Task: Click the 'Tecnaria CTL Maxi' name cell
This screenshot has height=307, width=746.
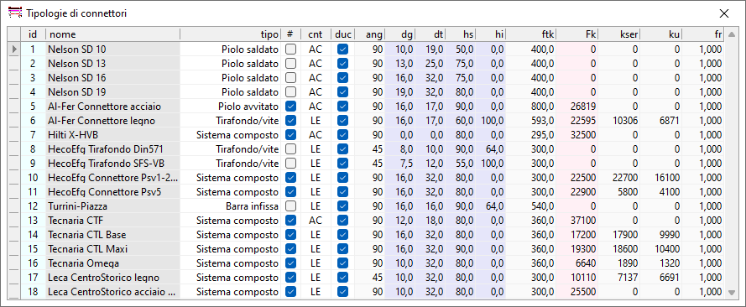Action: pyautogui.click(x=112, y=248)
